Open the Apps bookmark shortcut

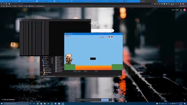tap(3, 6)
